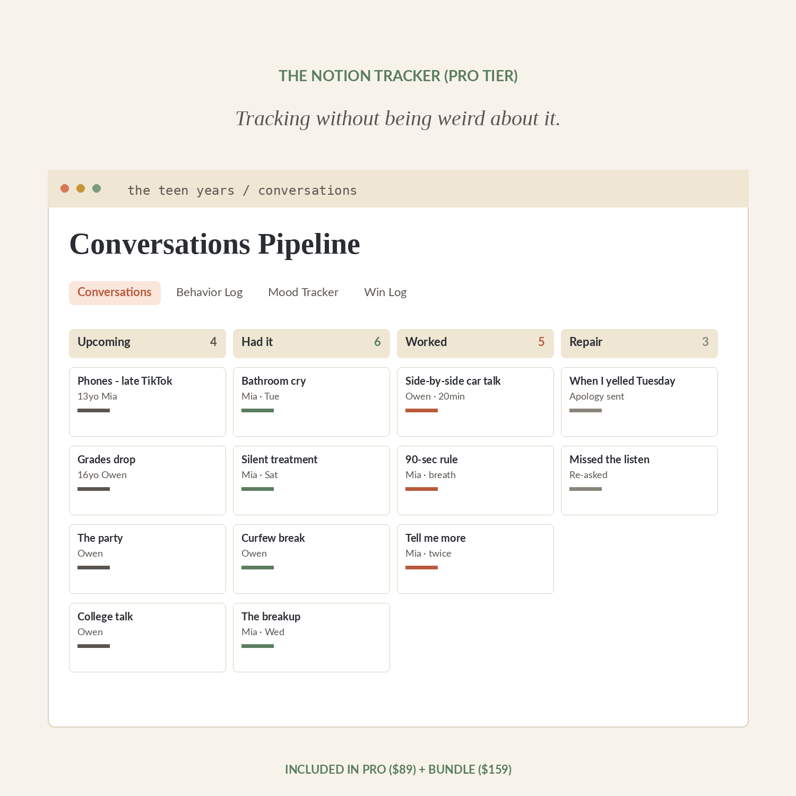
Task: Click the green tag bar on The breakup card
Action: (257, 646)
